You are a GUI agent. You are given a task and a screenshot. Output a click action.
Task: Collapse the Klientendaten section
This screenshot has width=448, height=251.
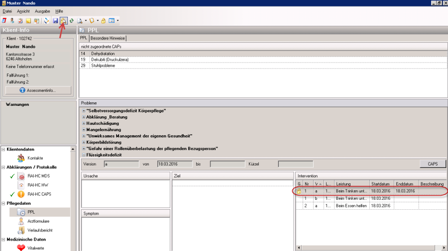(4, 149)
